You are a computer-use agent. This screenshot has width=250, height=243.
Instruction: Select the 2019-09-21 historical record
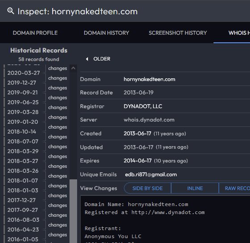pos(22,93)
